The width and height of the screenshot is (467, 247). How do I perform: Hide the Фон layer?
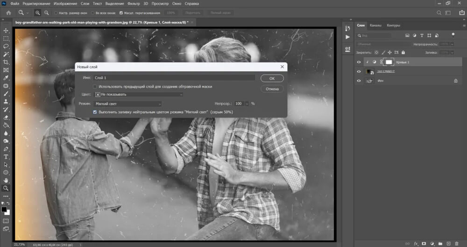[x=359, y=81]
